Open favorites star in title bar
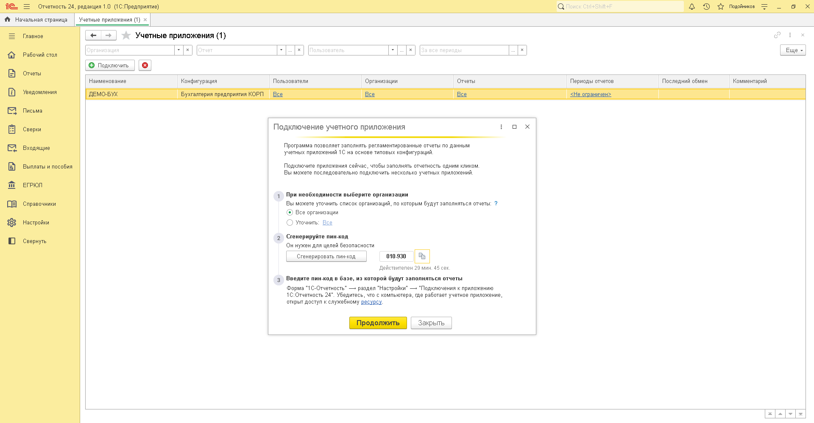 click(x=721, y=6)
